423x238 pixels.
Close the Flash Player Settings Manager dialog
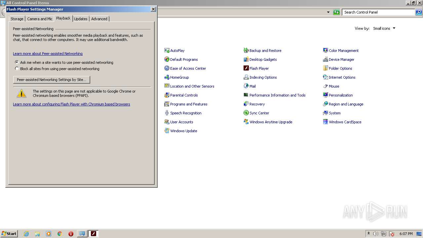tap(153, 9)
